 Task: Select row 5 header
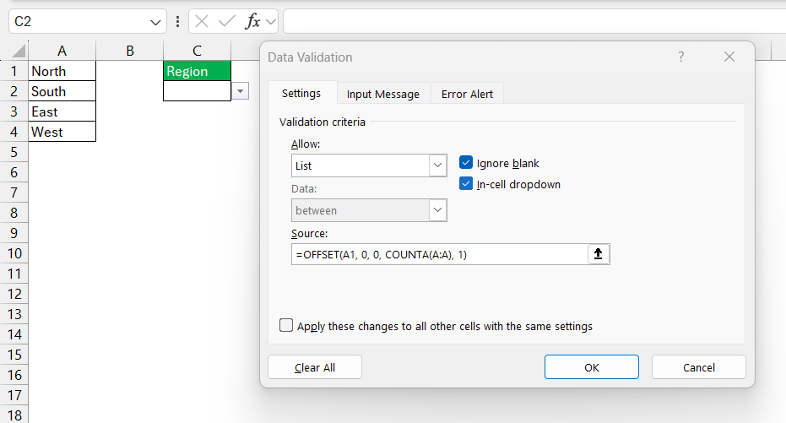(14, 152)
